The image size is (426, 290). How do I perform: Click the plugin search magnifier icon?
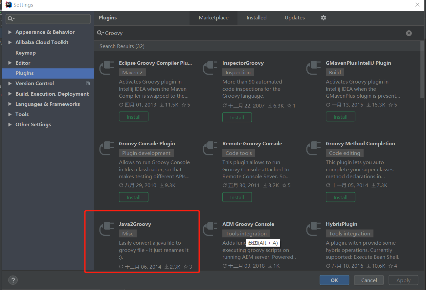point(101,33)
